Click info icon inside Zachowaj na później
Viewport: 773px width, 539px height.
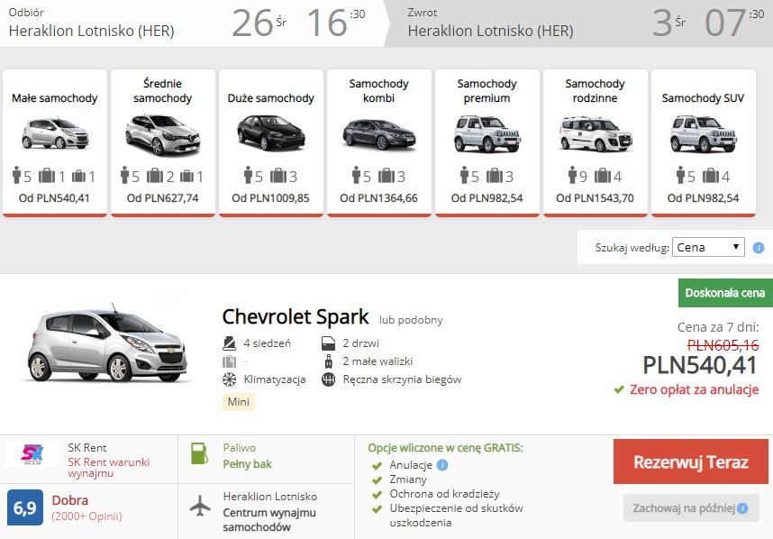[742, 508]
